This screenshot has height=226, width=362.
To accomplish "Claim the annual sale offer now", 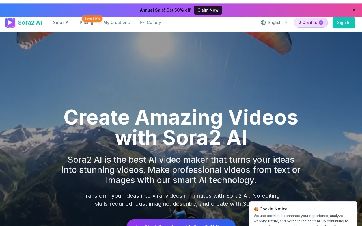I will coord(208,10).
